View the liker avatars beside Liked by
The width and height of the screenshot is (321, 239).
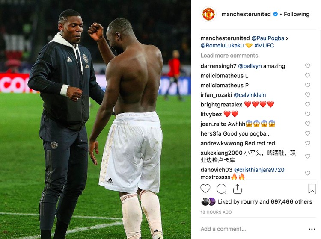pyautogui.click(x=208, y=201)
